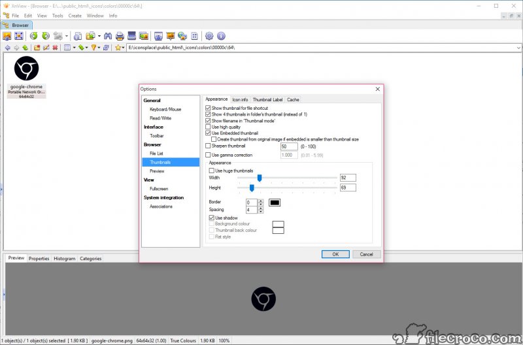This screenshot has height=345, width=523.
Task: Enable 'Use gamma correction' checkbox
Action: [208, 155]
